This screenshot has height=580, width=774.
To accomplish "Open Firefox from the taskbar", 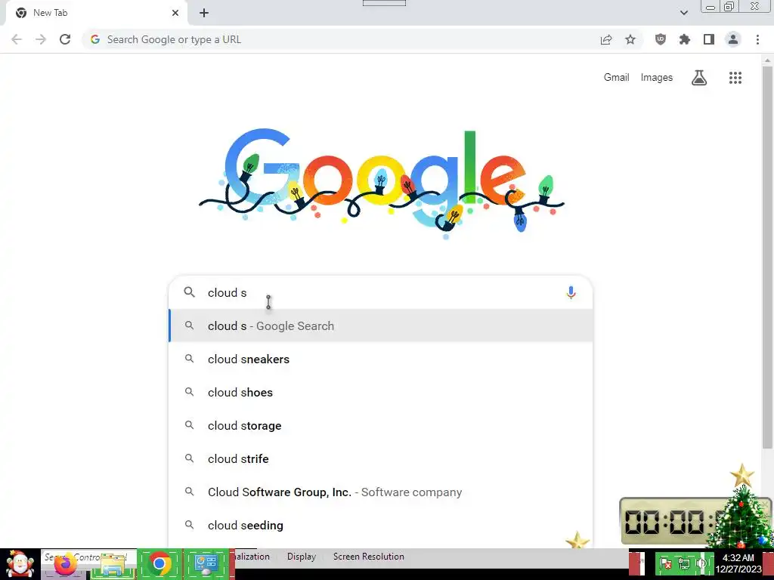I will [66, 564].
